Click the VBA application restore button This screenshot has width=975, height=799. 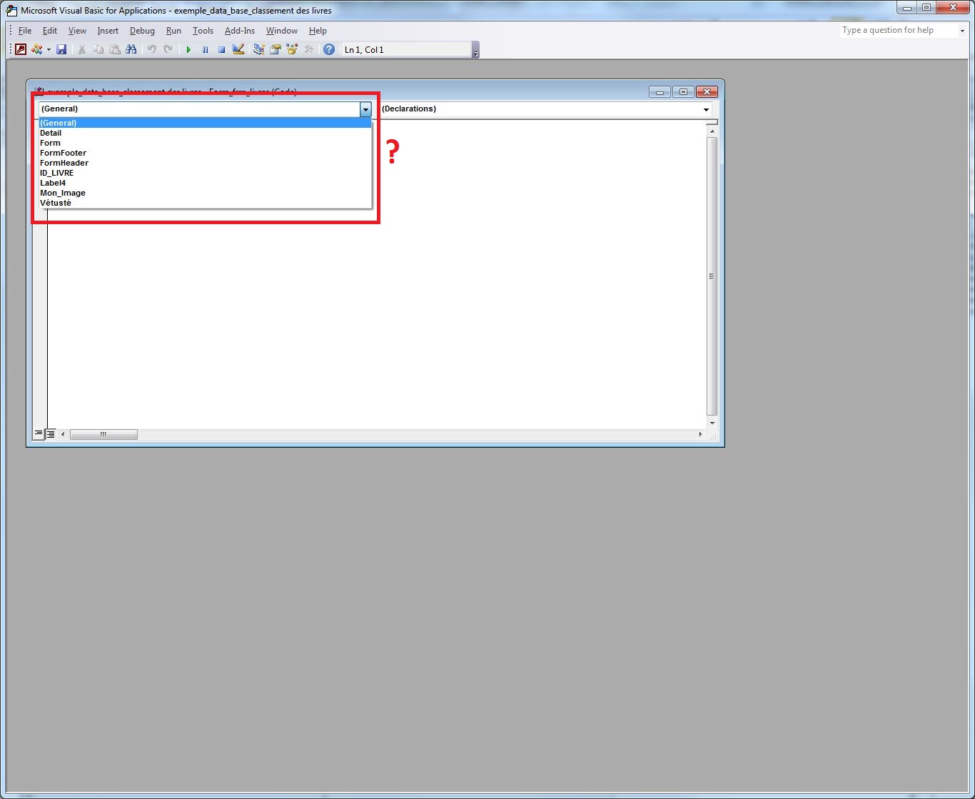926,8
